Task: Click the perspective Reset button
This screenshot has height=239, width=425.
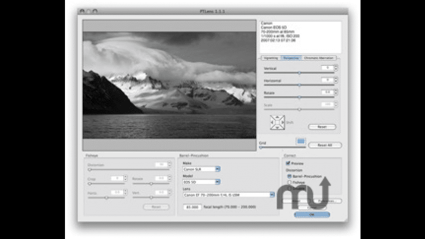Action: pos(322,127)
